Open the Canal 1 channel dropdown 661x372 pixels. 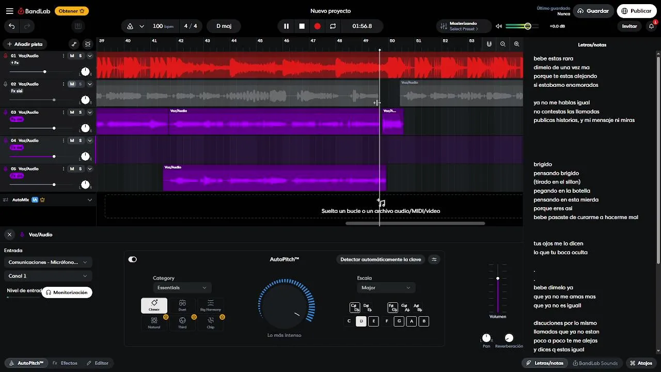coord(48,276)
